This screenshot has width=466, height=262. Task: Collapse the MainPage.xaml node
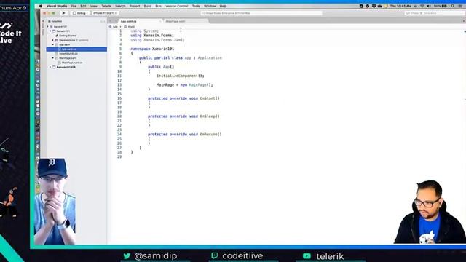[x=53, y=58]
